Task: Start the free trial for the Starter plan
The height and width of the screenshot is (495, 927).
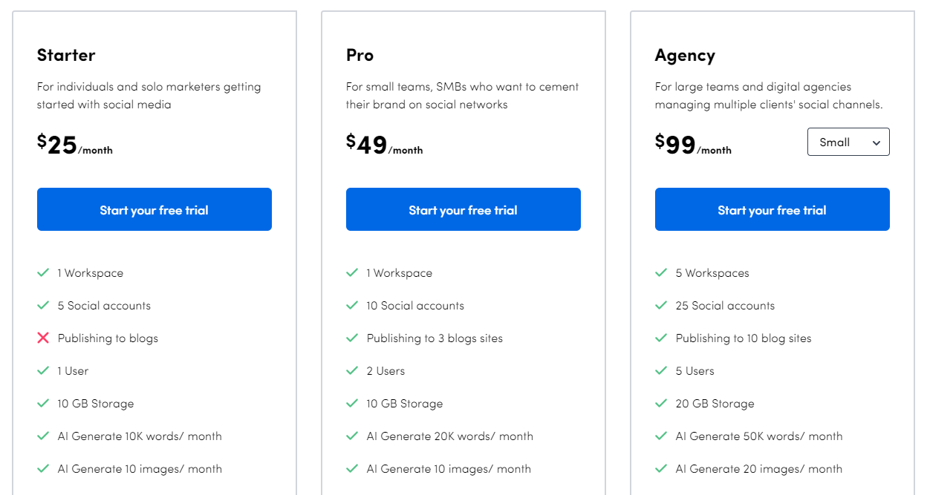Action: click(x=154, y=209)
